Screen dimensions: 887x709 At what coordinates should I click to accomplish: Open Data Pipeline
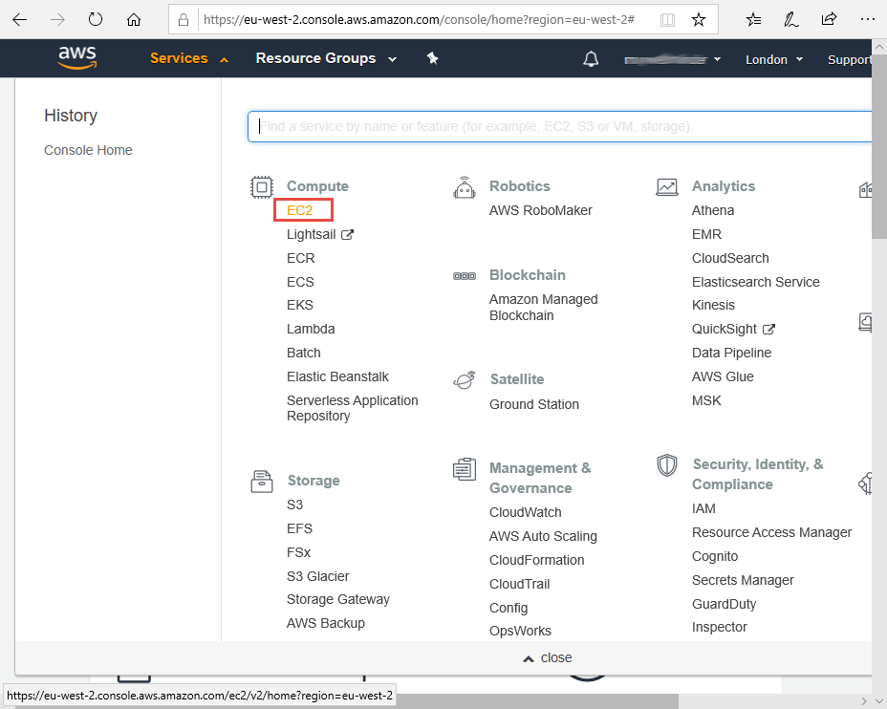[731, 353]
